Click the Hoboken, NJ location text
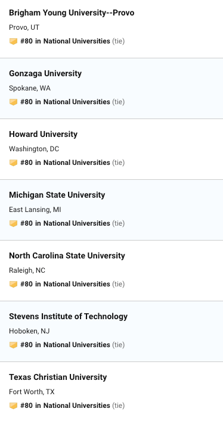This screenshot has height=421, width=223. click(x=29, y=331)
